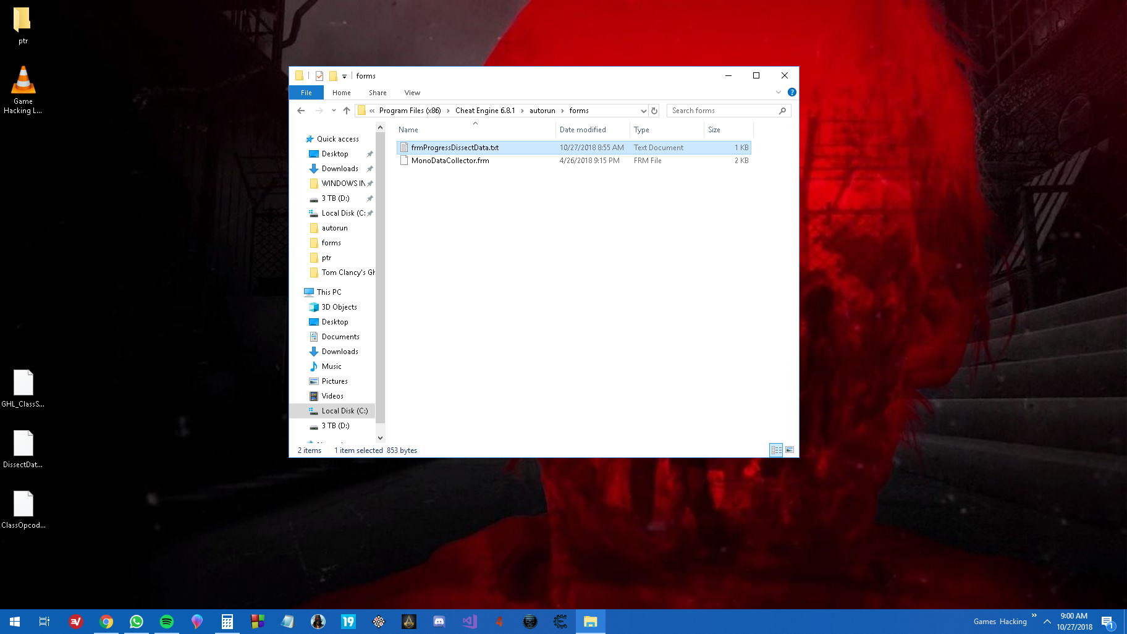Refresh the forms folder view
Viewport: 1127px width, 634px height.
(654, 111)
